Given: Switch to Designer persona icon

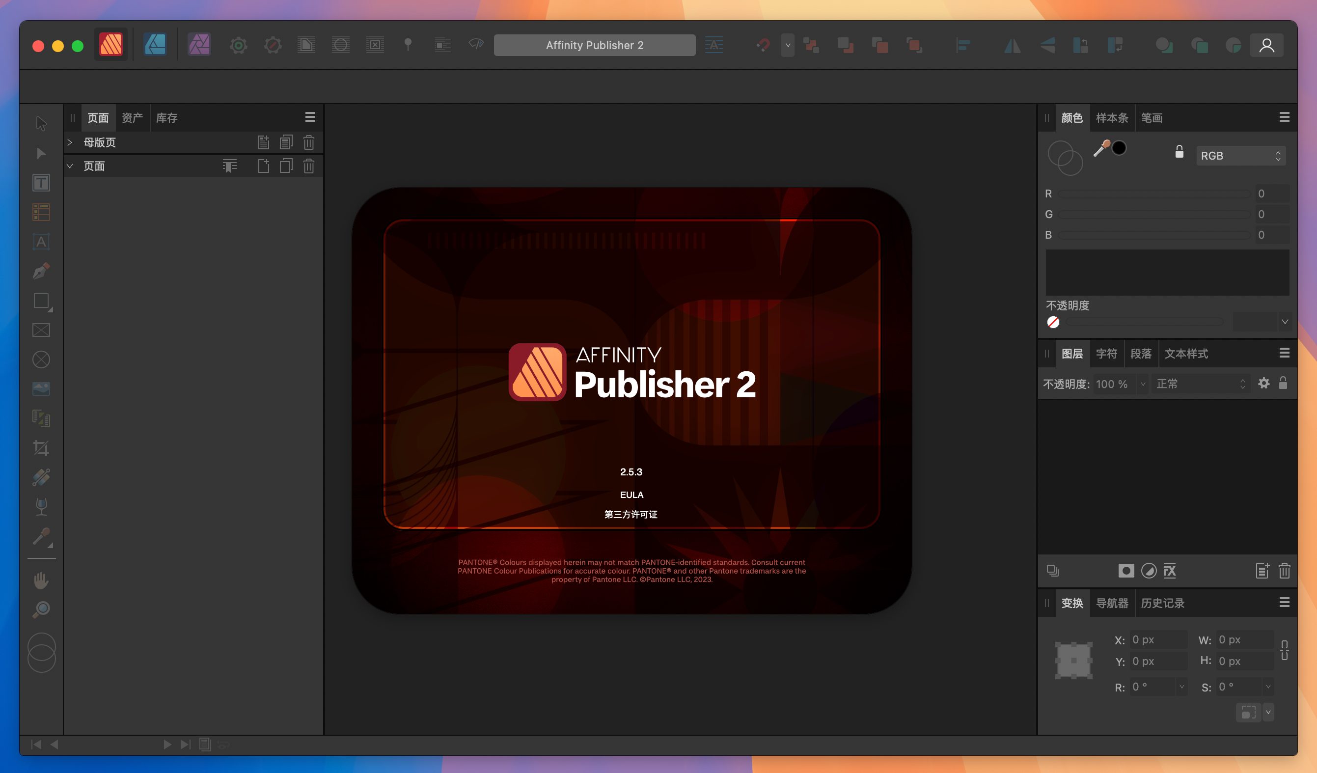Looking at the screenshot, I should point(155,45).
